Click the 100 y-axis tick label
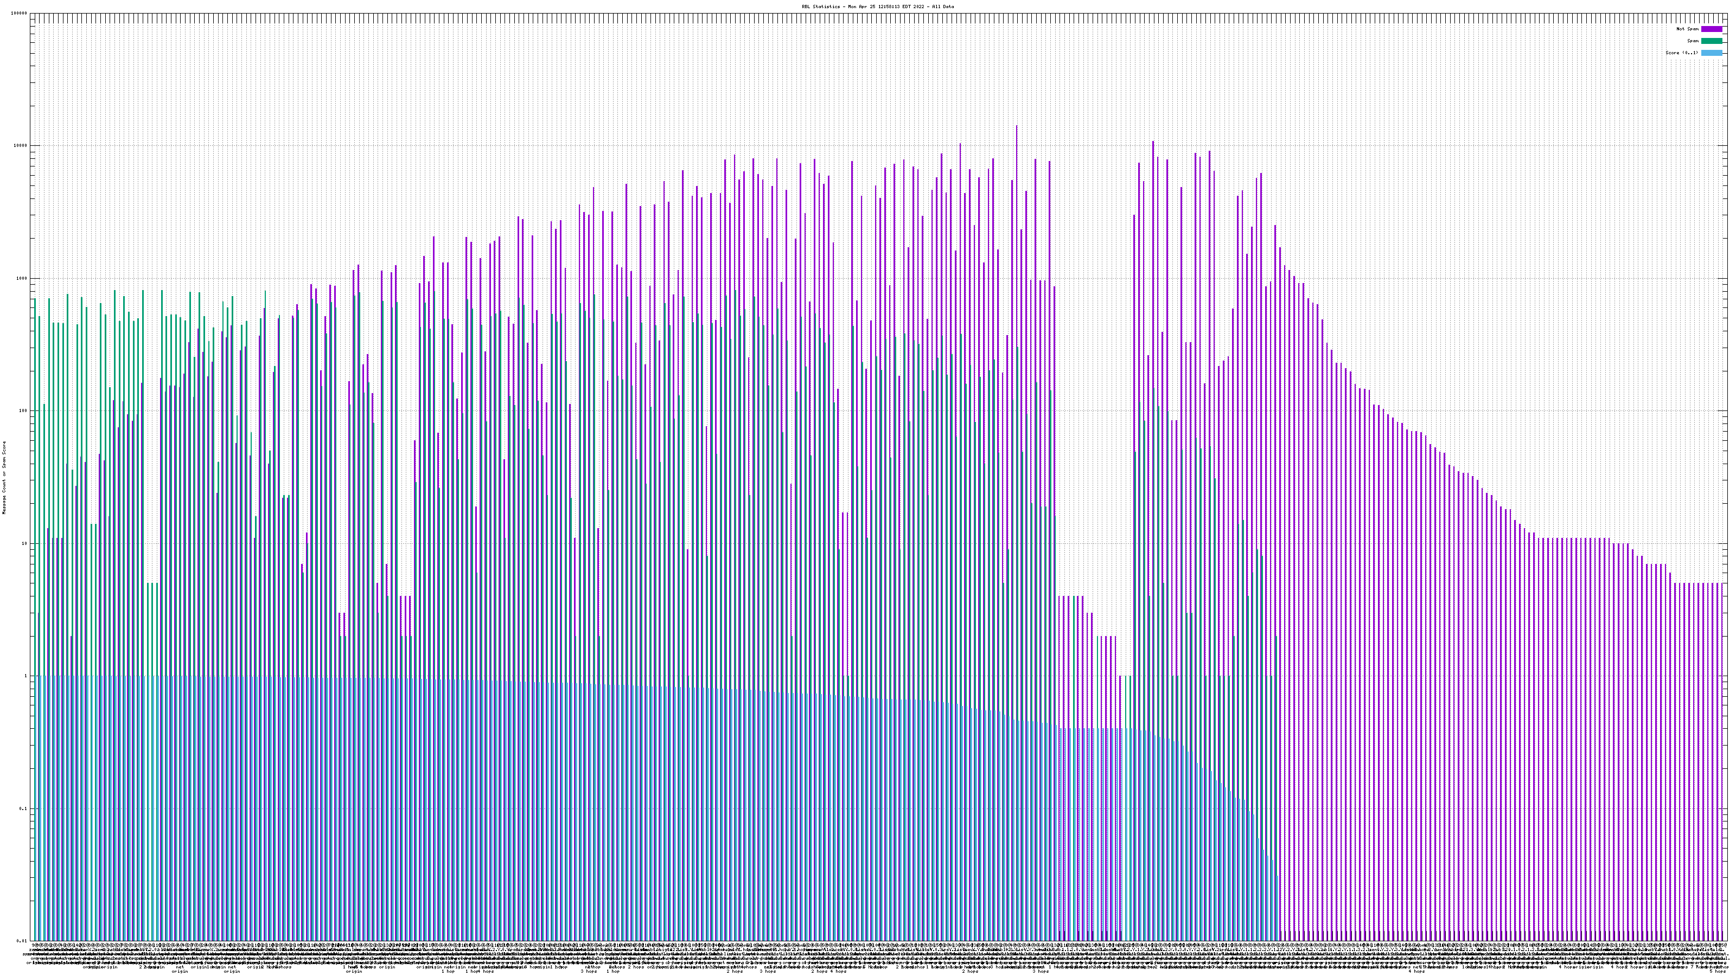This screenshot has width=1736, height=976. 23,411
